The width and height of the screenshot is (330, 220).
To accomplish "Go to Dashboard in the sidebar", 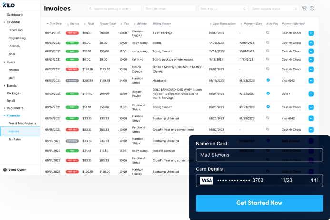I will coord(14,15).
